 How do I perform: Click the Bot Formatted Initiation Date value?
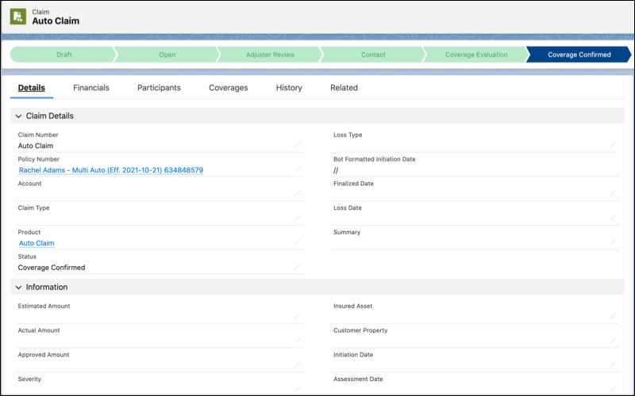[336, 170]
